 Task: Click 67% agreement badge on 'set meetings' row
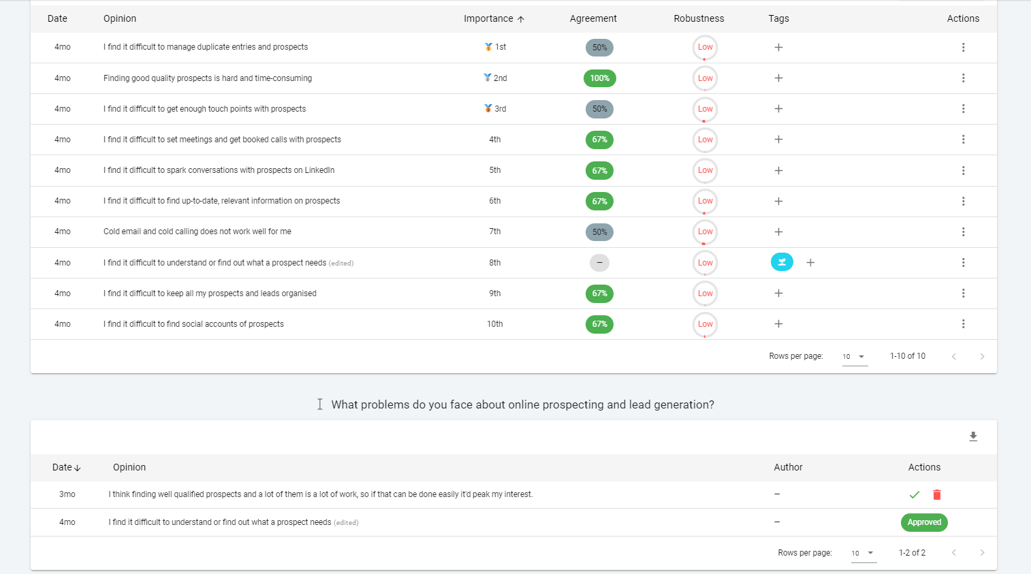[x=599, y=140]
